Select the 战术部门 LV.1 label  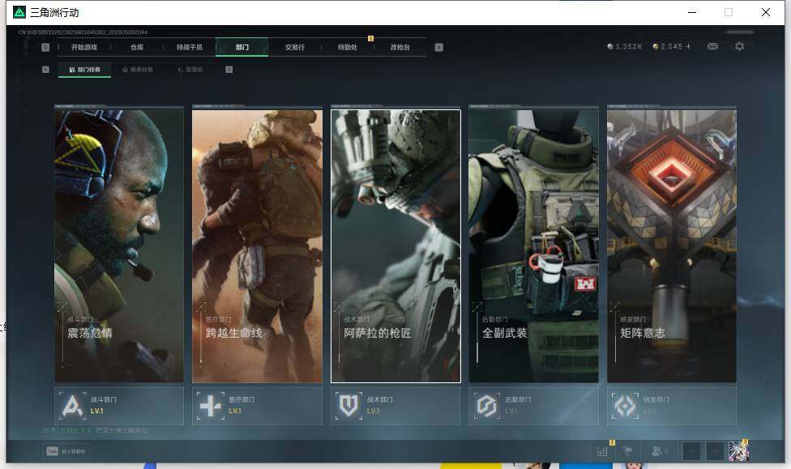click(x=374, y=411)
